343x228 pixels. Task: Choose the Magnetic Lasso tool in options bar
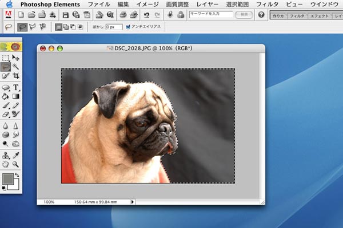tap(43, 27)
